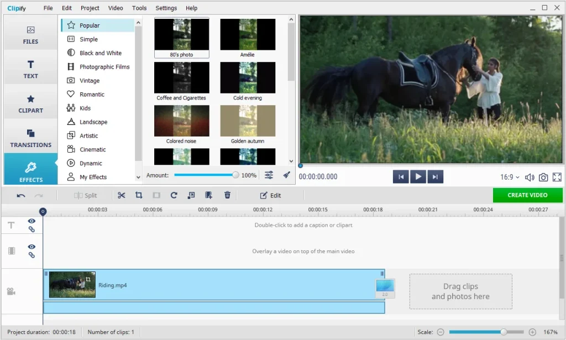Image resolution: width=566 pixels, height=340 pixels.
Task: Click the Drag clips and photos area
Action: [460, 291]
